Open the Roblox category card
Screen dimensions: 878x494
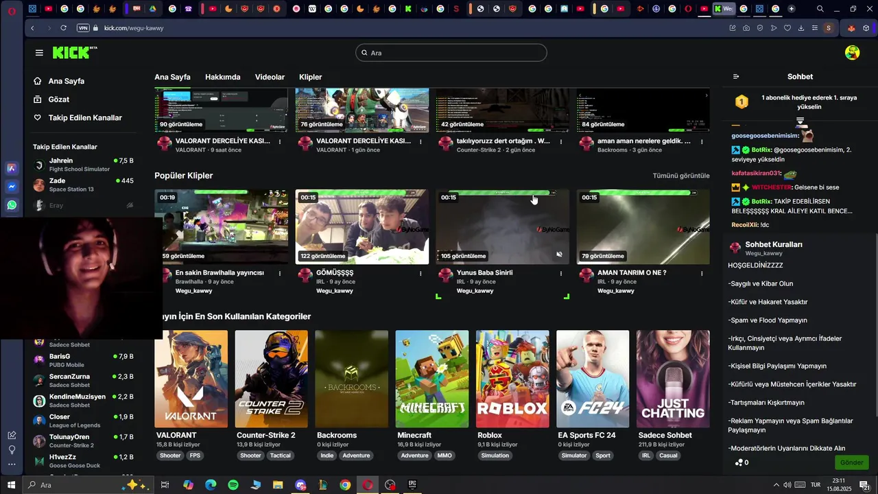[512, 379]
